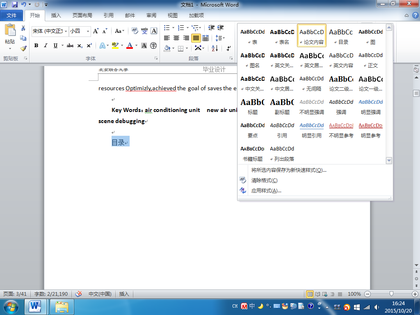
Task: Click the zoom in plus button
Action: [415, 294]
